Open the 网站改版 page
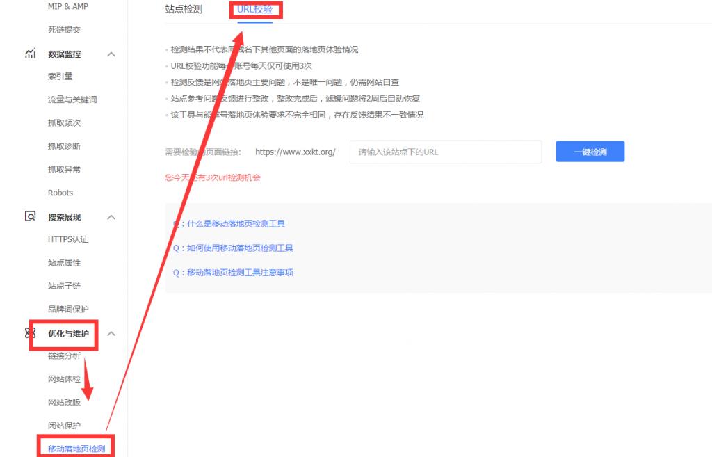This screenshot has width=712, height=457. tap(63, 402)
